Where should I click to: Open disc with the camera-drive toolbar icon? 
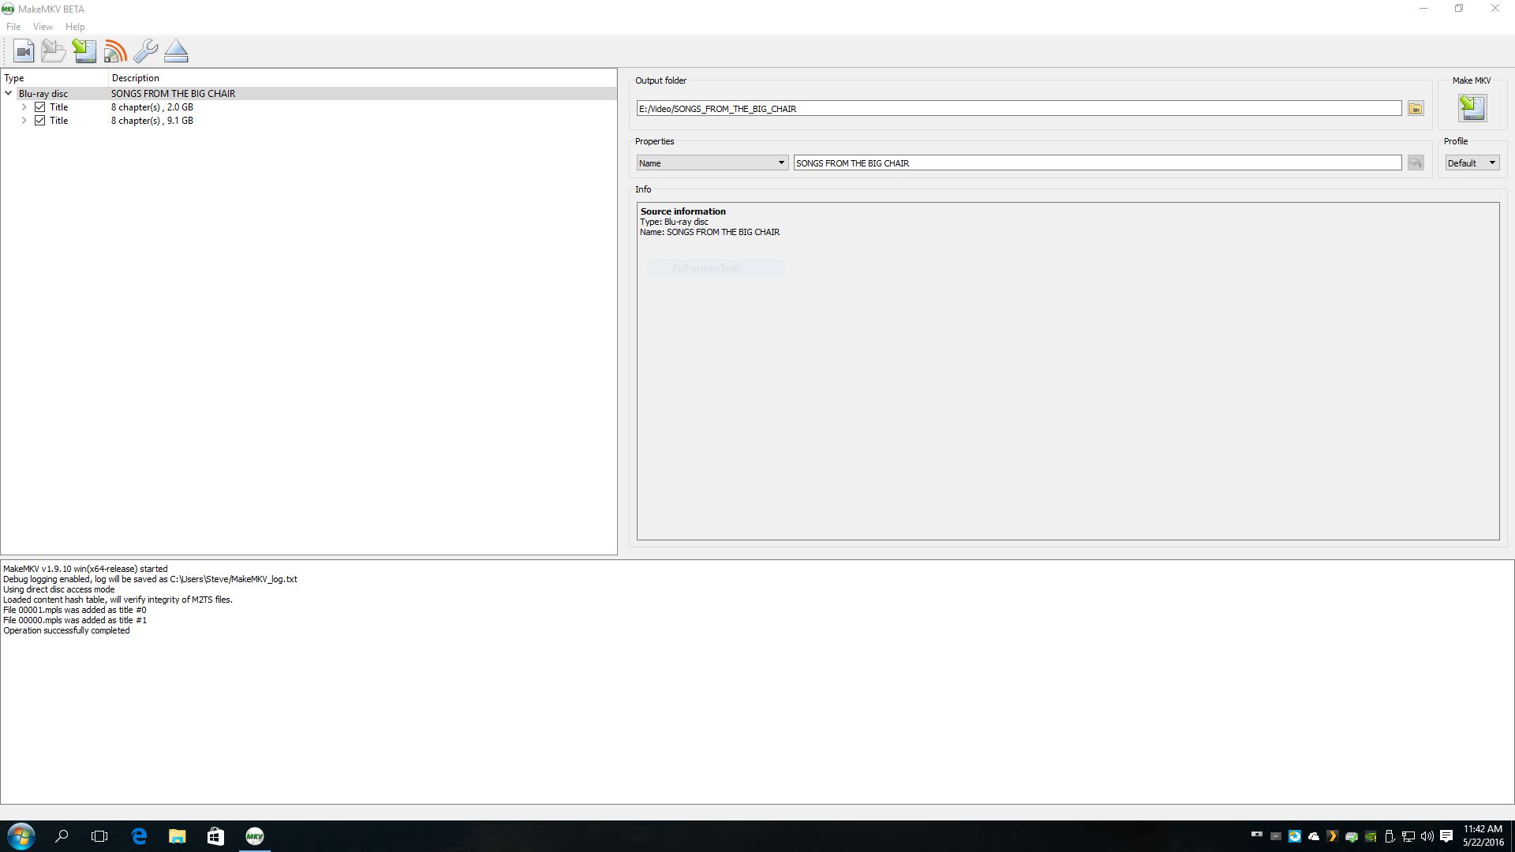point(24,51)
